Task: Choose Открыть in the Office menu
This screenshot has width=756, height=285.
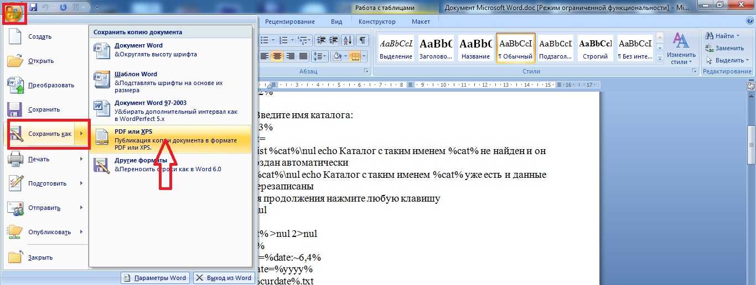Action: click(44, 61)
